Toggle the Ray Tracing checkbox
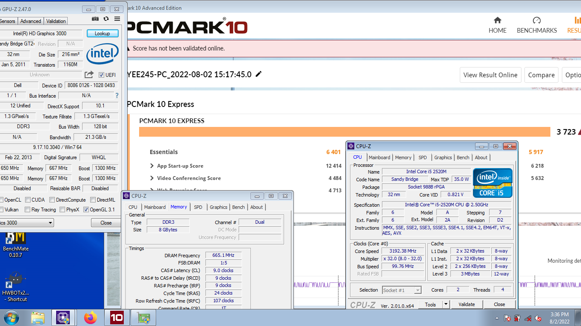Viewport: 581px width, 326px height. pos(28,209)
